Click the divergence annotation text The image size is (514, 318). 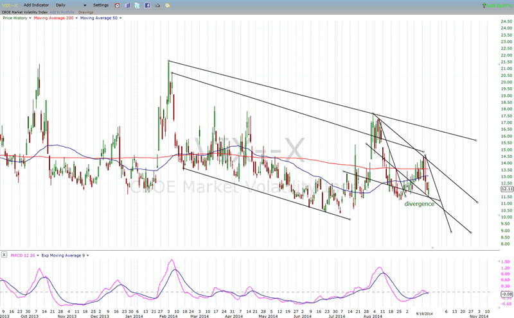[x=419, y=204]
